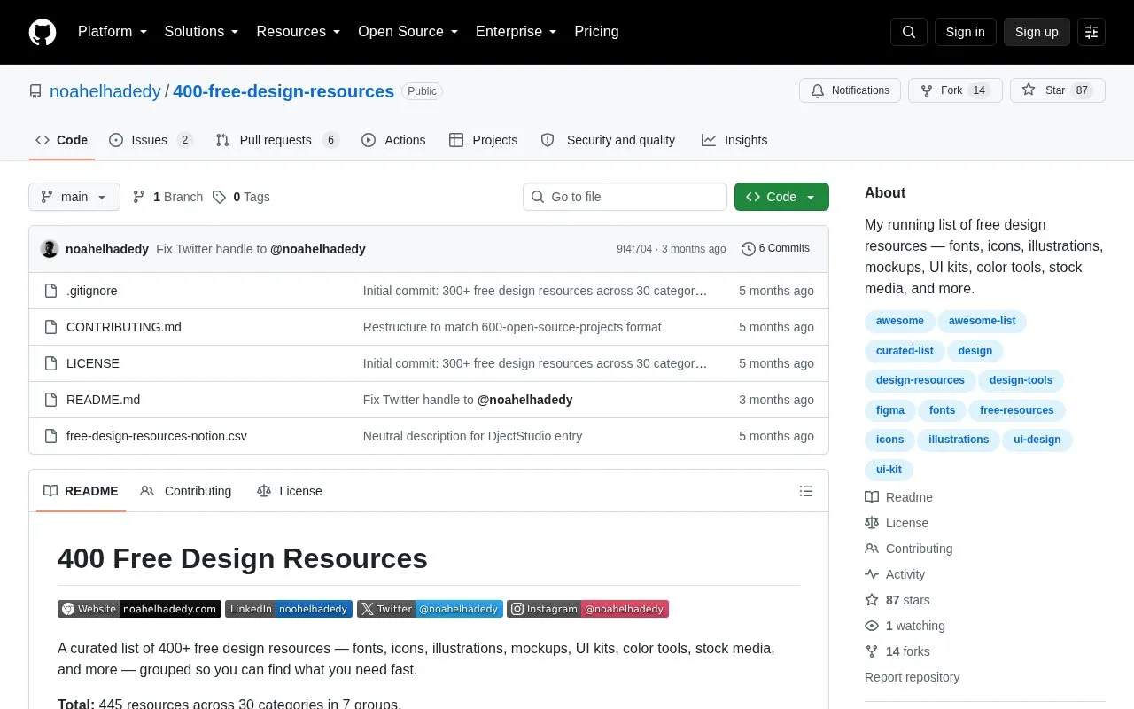Expand the Enterprise menu
This screenshot has height=709, width=1134.
click(517, 32)
